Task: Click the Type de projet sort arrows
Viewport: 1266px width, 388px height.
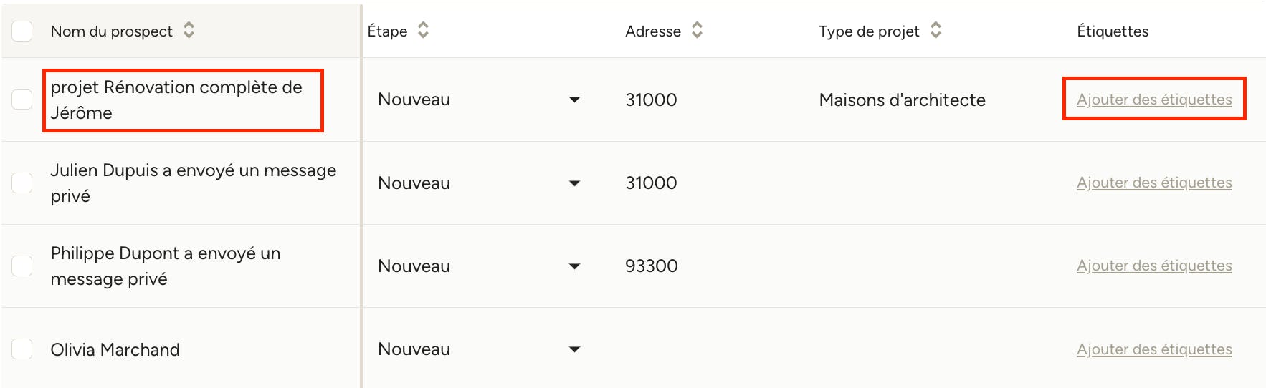Action: coord(936,30)
